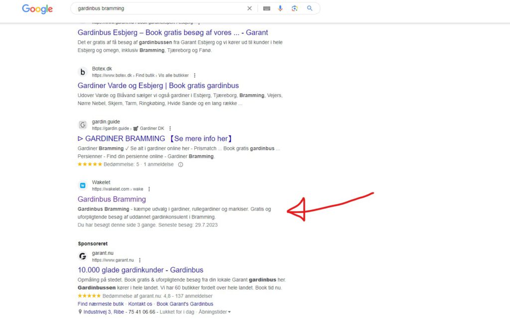Expand the 'Åbningstider' opening hours dropdown
This screenshot has height=319, width=510.
pos(215,312)
